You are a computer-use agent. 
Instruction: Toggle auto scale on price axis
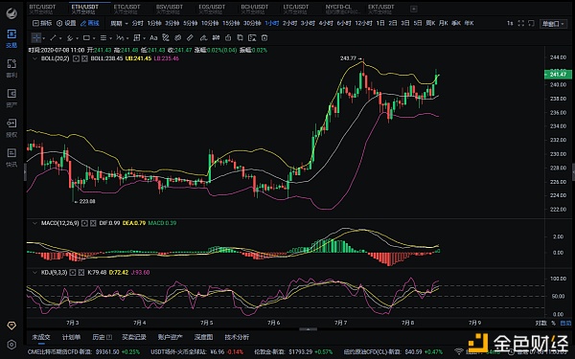click(565, 324)
